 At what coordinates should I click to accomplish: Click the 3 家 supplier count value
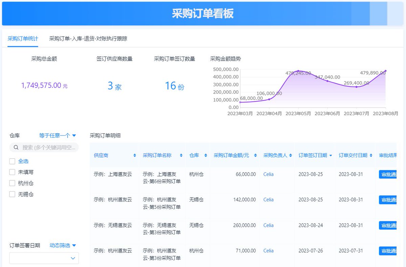pyautogui.click(x=114, y=86)
